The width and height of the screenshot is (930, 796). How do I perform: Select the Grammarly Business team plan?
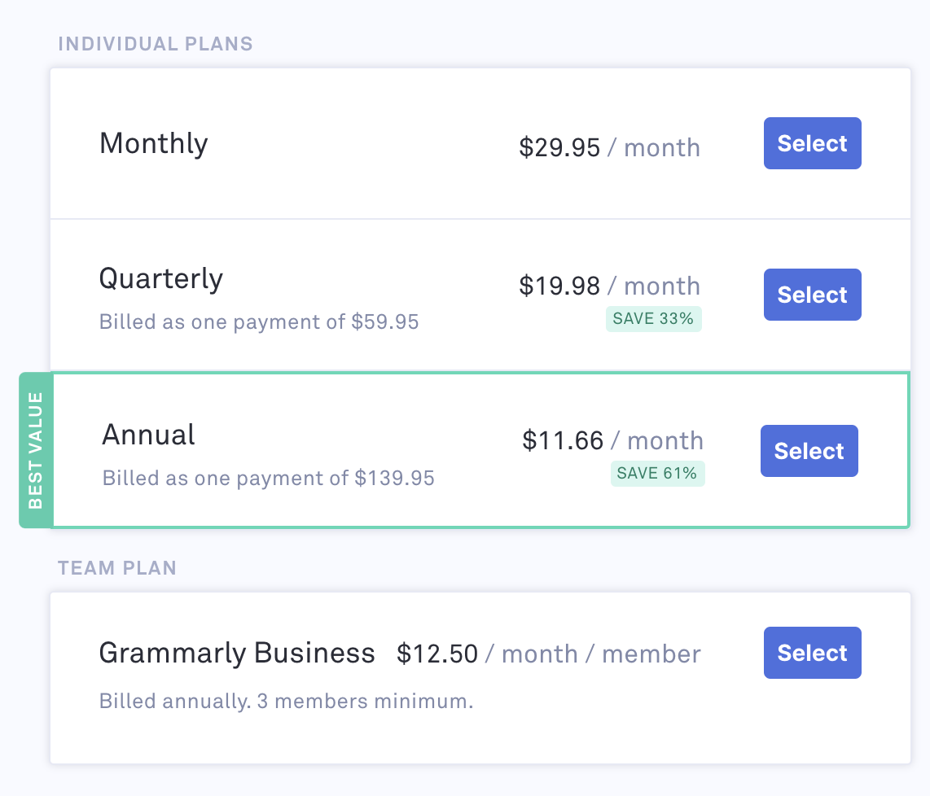812,653
